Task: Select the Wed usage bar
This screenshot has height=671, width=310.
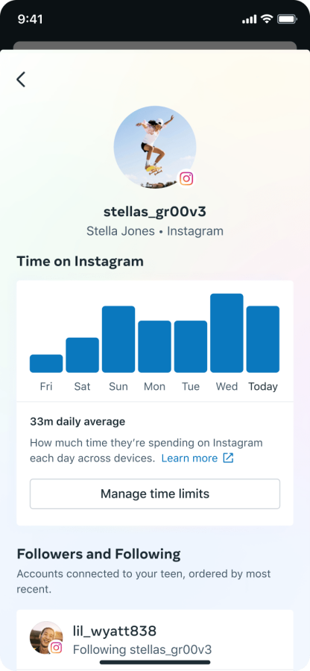Action: click(227, 333)
